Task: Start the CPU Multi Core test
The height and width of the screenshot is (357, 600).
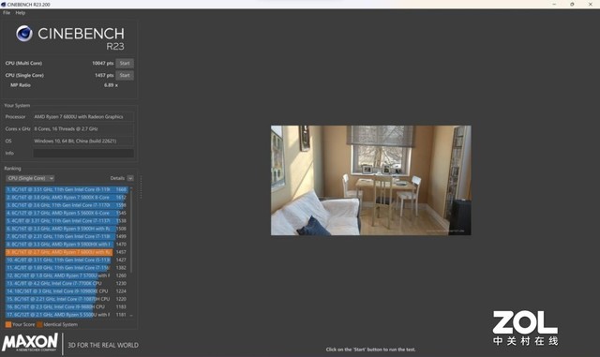Action: pyautogui.click(x=125, y=63)
